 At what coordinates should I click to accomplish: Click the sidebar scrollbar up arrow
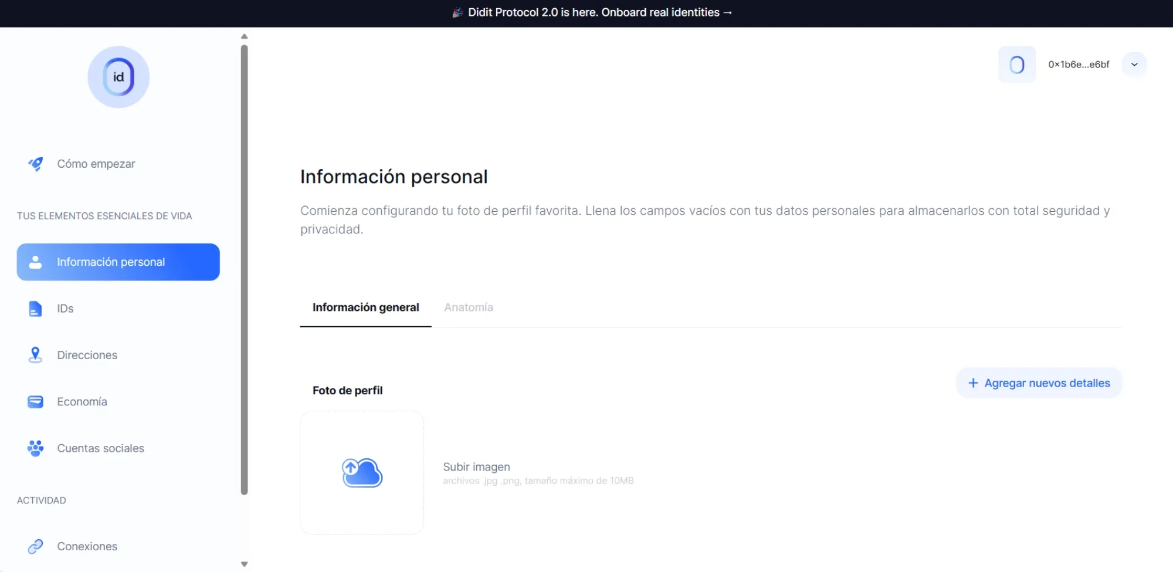coord(245,36)
